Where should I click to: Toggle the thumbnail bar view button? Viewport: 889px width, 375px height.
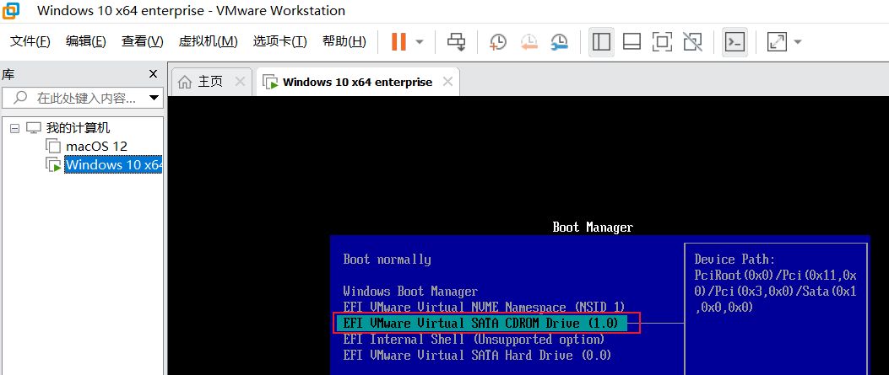(x=632, y=41)
